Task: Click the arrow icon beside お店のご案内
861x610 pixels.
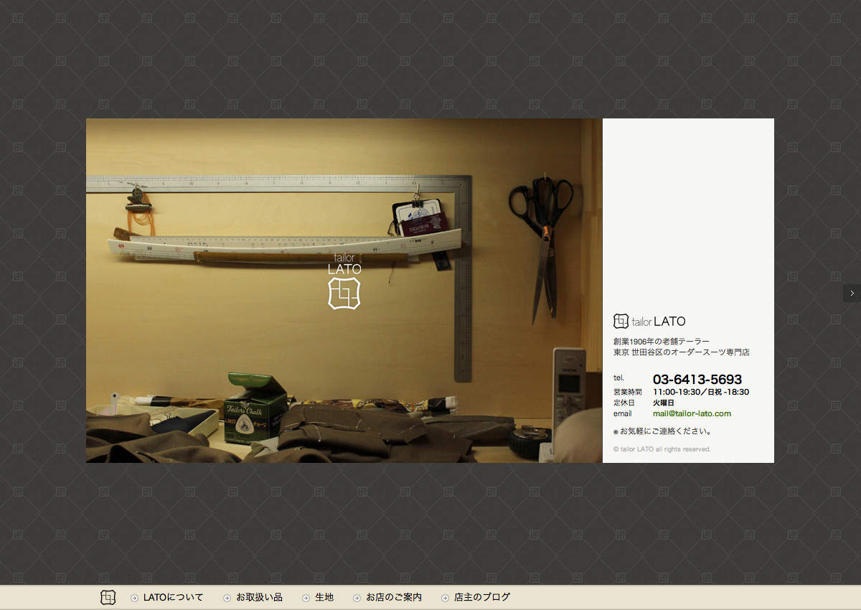Action: (357, 598)
